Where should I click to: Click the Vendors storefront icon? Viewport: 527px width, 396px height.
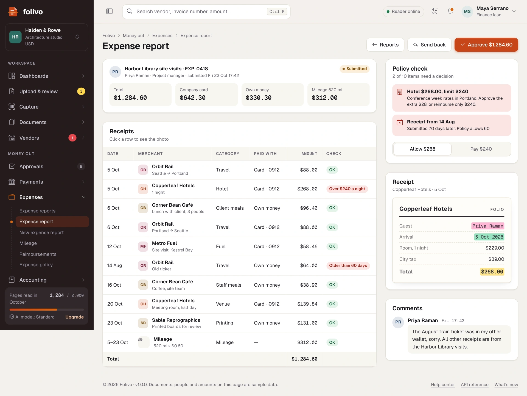pos(12,138)
